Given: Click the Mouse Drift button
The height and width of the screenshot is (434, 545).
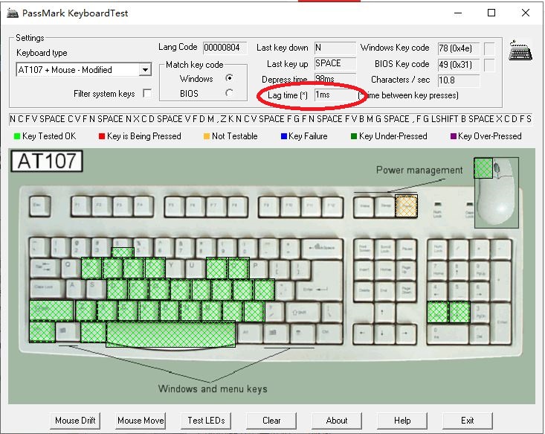Looking at the screenshot, I should (75, 421).
